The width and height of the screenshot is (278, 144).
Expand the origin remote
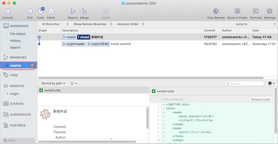pyautogui.click(x=7, y=94)
